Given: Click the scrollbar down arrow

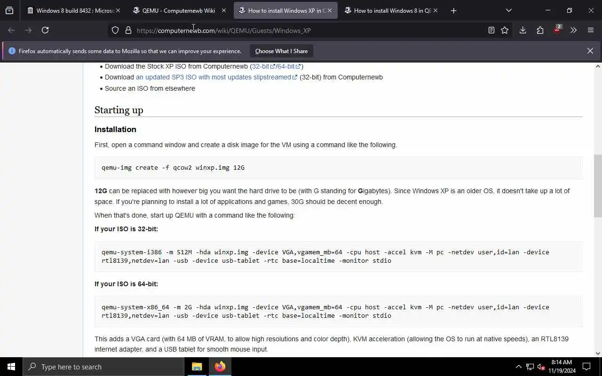Looking at the screenshot, I should click(598, 353).
